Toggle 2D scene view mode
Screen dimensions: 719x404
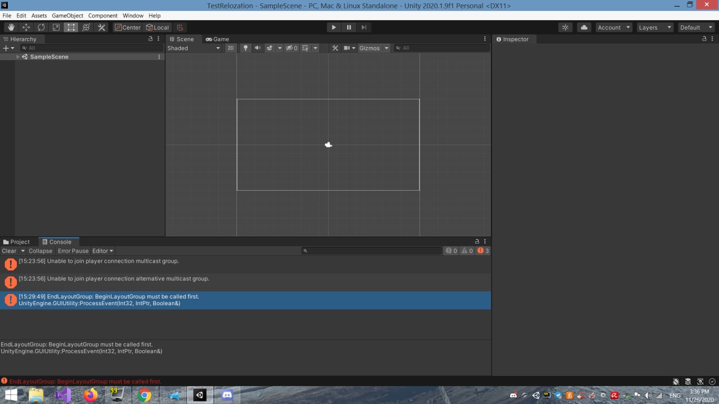230,48
